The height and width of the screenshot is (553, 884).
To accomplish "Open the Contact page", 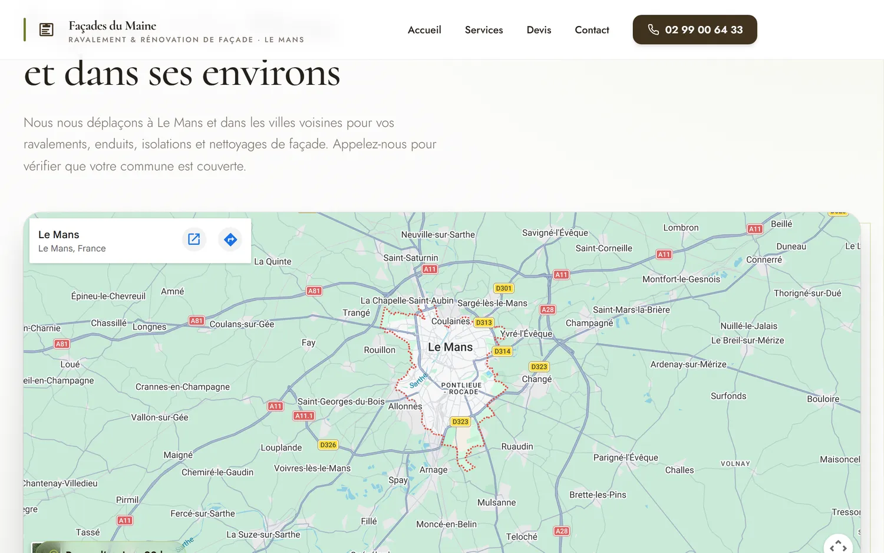I will click(592, 29).
